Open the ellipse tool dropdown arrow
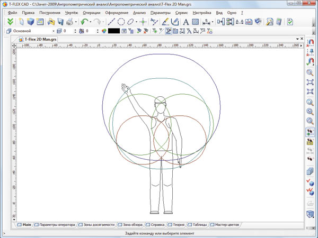Viewport: 318px width, 238px height. coord(136,22)
